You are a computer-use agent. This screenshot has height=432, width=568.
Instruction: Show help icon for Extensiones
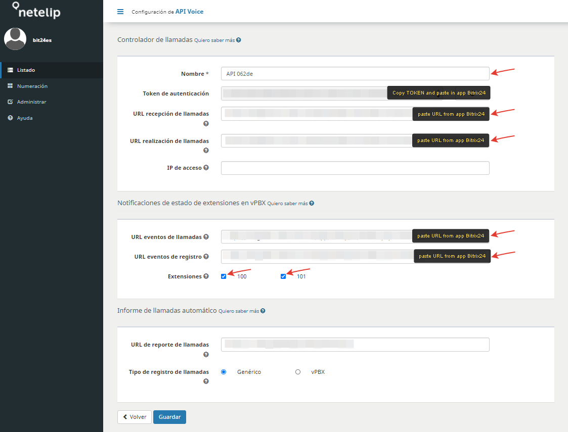(206, 276)
